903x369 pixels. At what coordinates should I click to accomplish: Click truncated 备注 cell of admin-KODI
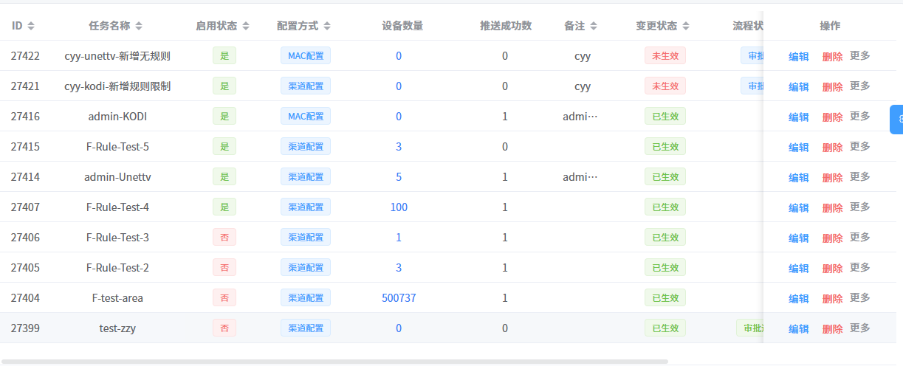[580, 116]
